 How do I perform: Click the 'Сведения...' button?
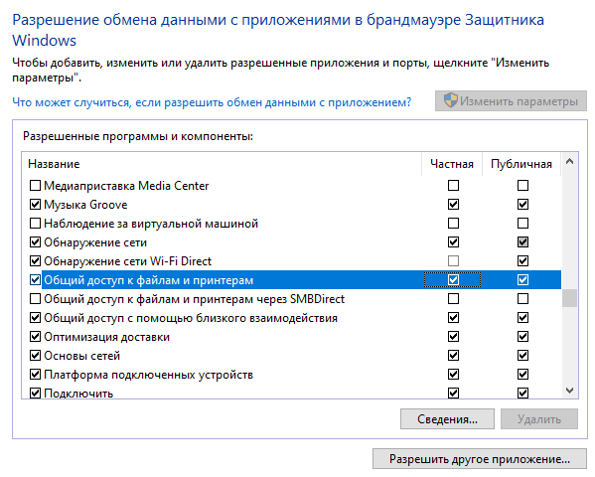pyautogui.click(x=447, y=419)
